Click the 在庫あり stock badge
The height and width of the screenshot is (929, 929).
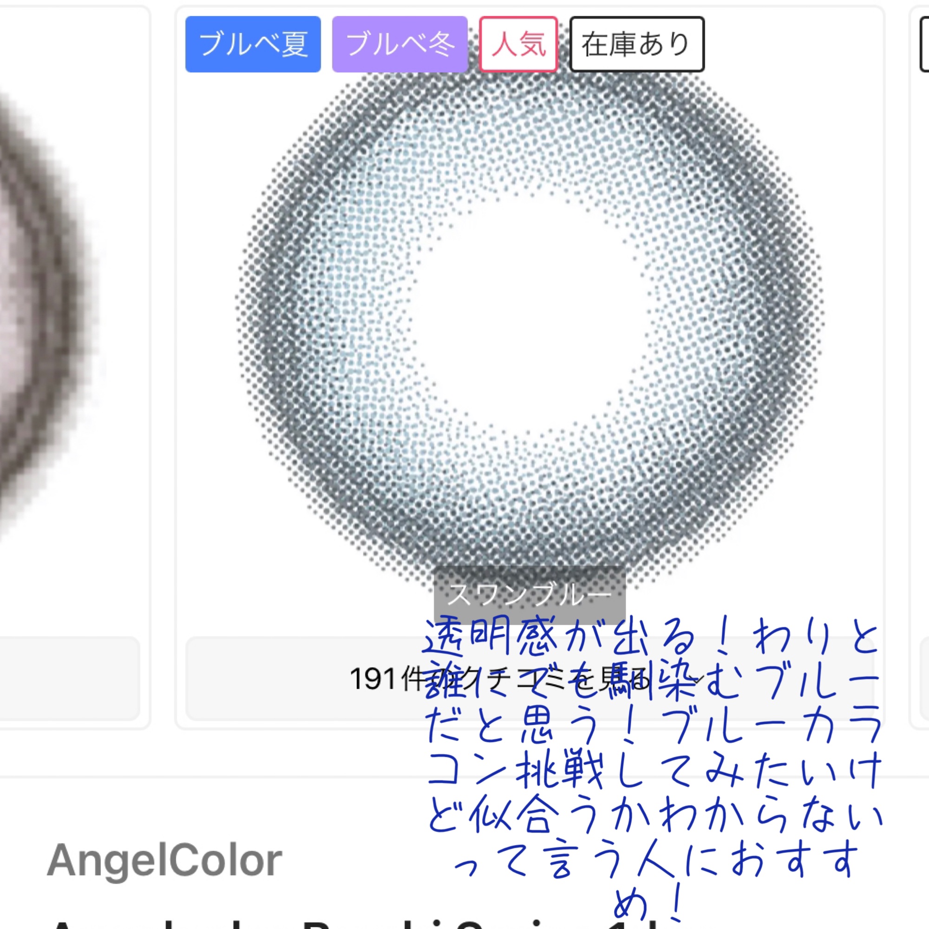click(x=637, y=44)
